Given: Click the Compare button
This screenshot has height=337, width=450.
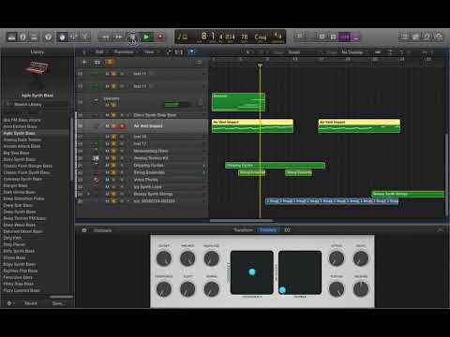Looking at the screenshot, I should tap(102, 230).
